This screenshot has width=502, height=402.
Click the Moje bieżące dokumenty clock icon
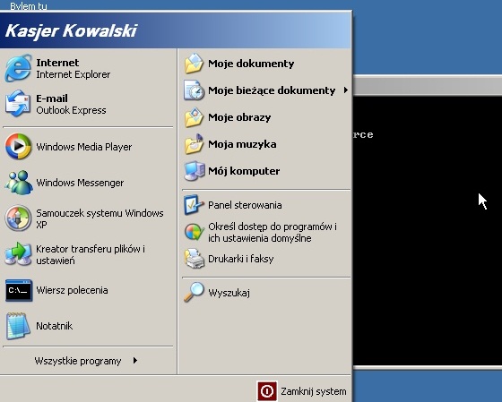(x=194, y=90)
